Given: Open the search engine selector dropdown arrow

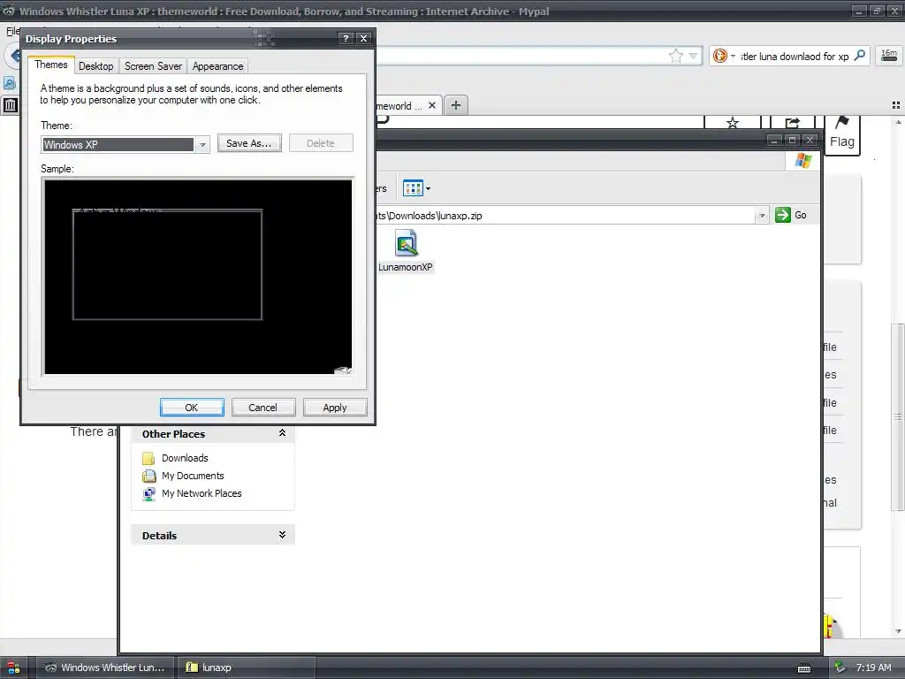Looking at the screenshot, I should point(733,56).
